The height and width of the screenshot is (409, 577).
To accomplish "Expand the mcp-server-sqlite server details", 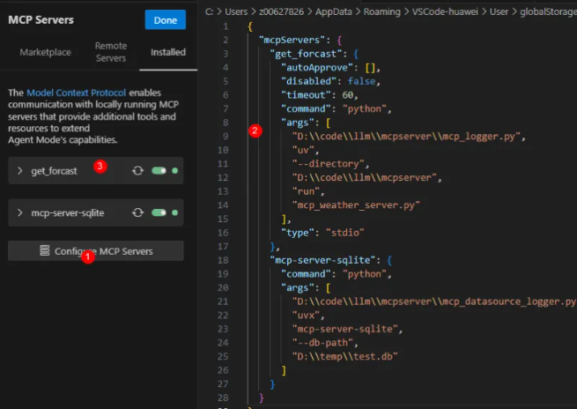I will tap(20, 212).
